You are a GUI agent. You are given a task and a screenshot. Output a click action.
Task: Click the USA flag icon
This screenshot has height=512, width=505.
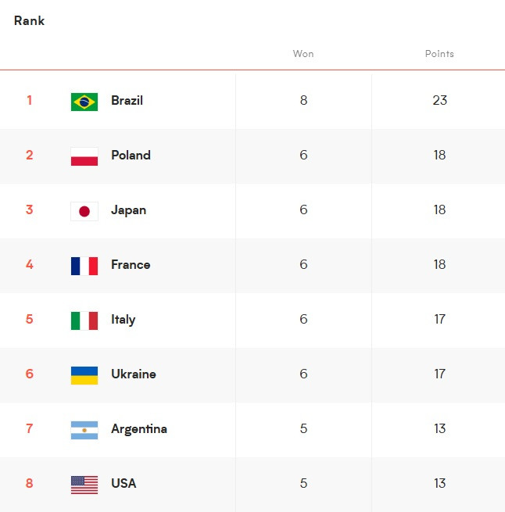point(84,484)
